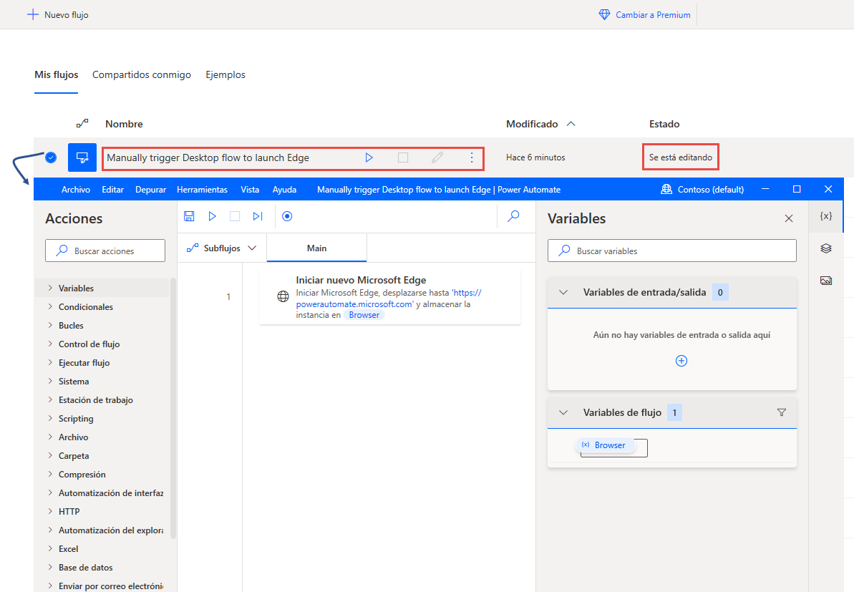Click the Contoso (default) environment icon
Viewport: 854px width, 592px height.
666,190
